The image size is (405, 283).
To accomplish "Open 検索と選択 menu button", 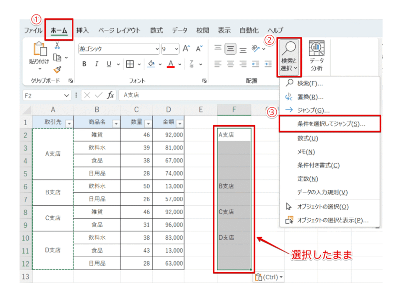I will tap(289, 57).
